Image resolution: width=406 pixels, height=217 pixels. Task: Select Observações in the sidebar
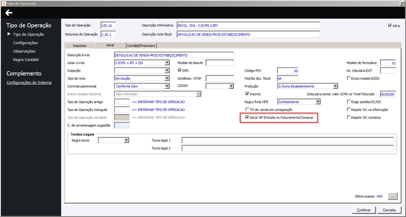[x=24, y=51]
